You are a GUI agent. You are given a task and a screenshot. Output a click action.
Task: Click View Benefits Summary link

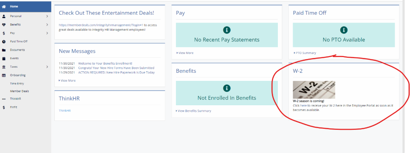194,111
